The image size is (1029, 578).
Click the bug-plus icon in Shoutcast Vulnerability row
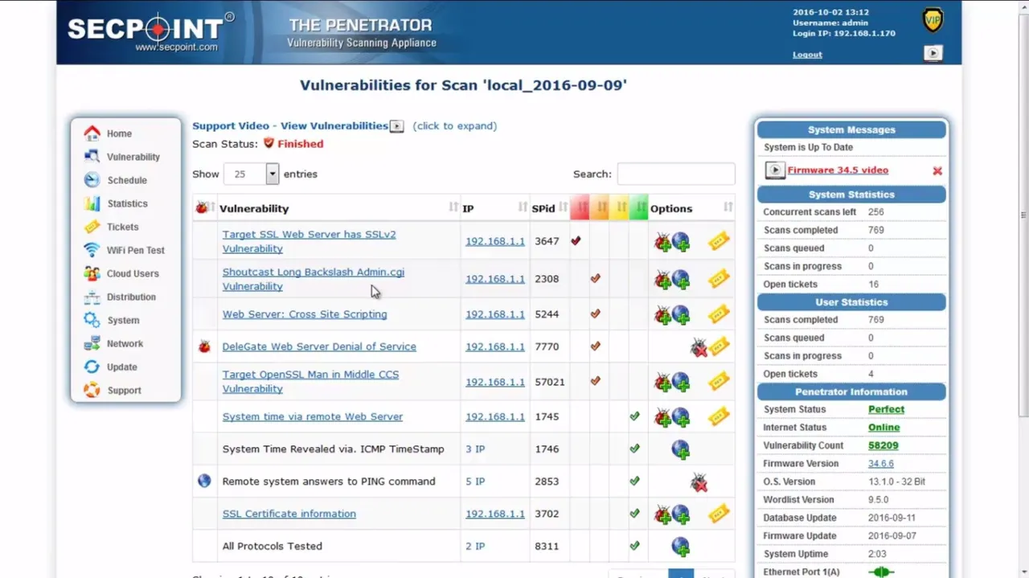tap(662, 279)
